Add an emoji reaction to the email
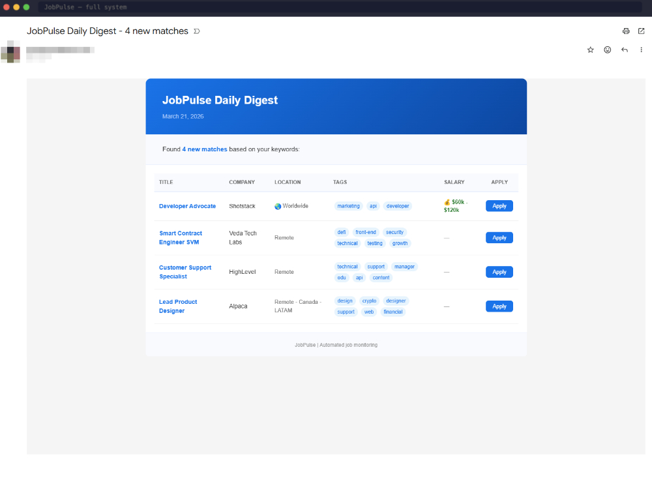Image resolution: width=652 pixels, height=489 pixels. pyautogui.click(x=608, y=50)
